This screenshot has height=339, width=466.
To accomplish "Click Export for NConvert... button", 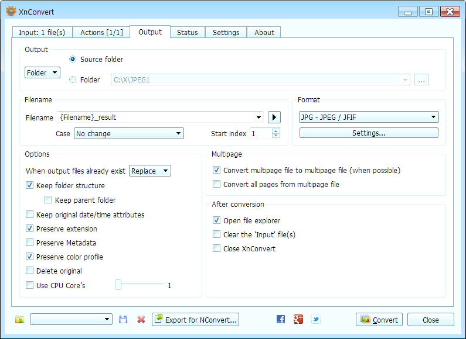I will (195, 320).
